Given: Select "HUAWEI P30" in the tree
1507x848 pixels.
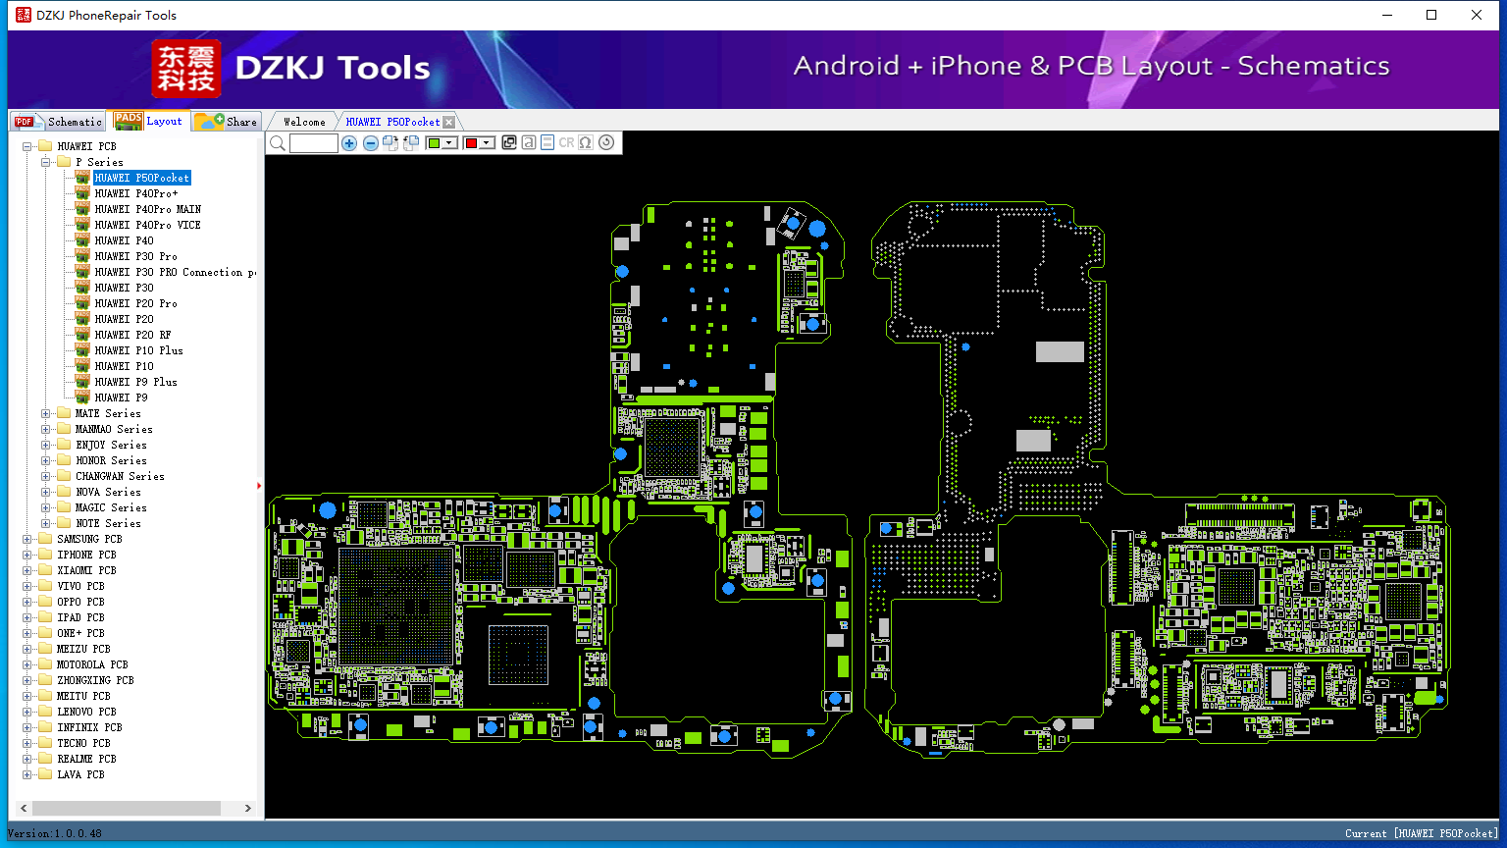Looking at the screenshot, I should (124, 288).
